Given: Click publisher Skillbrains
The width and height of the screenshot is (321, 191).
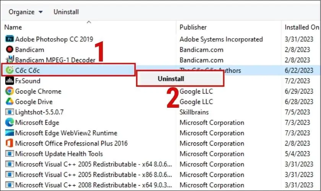Looking at the screenshot, I should click(x=194, y=112).
